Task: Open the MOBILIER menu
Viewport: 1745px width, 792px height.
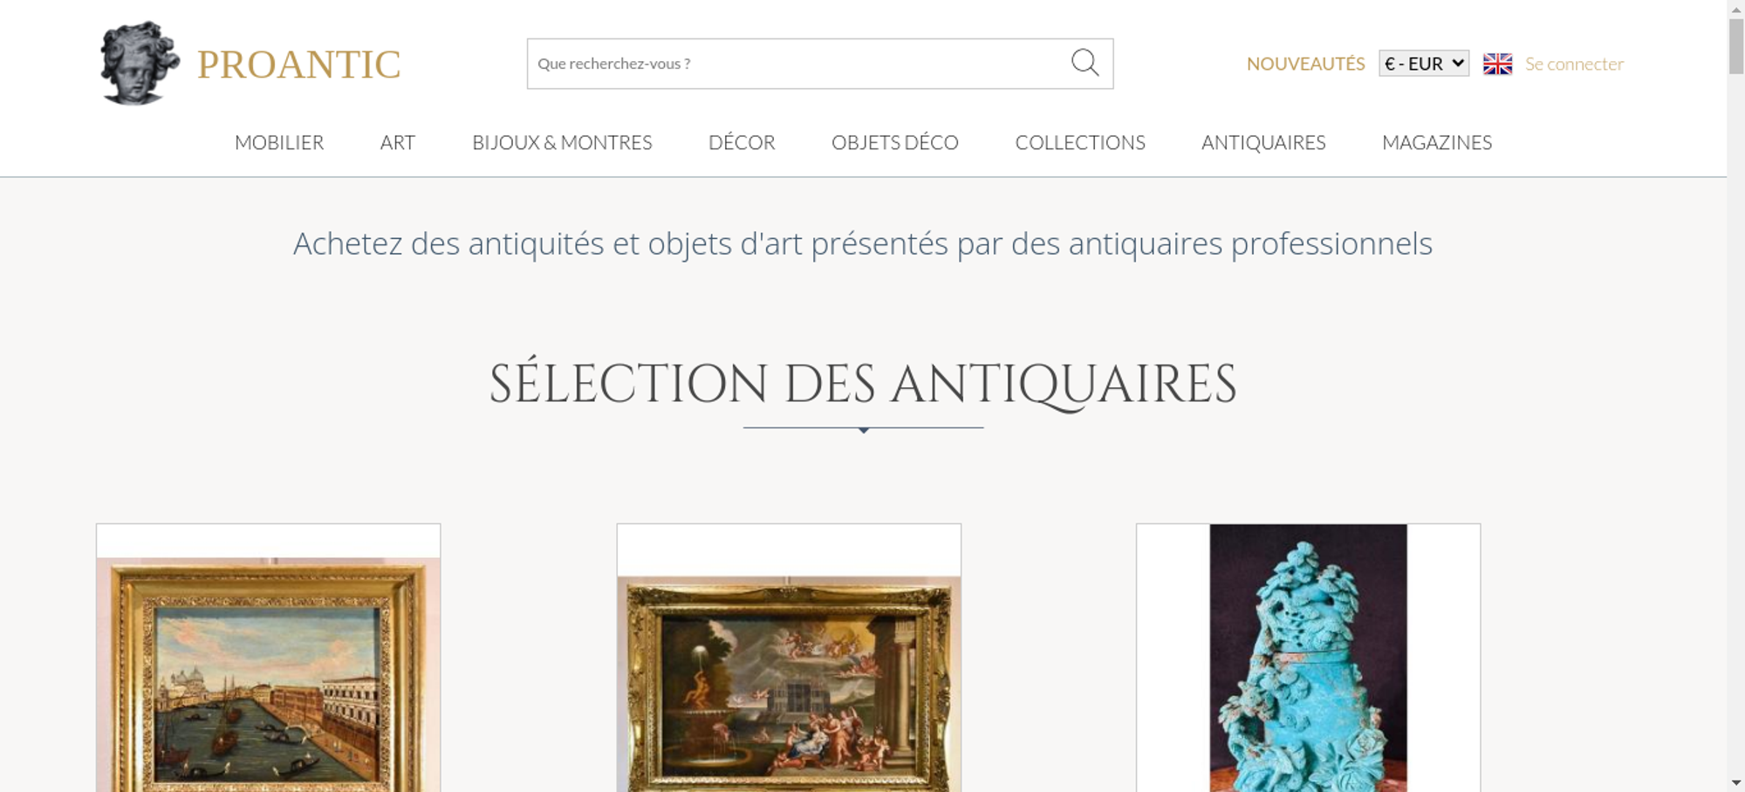Action: pyautogui.click(x=279, y=142)
